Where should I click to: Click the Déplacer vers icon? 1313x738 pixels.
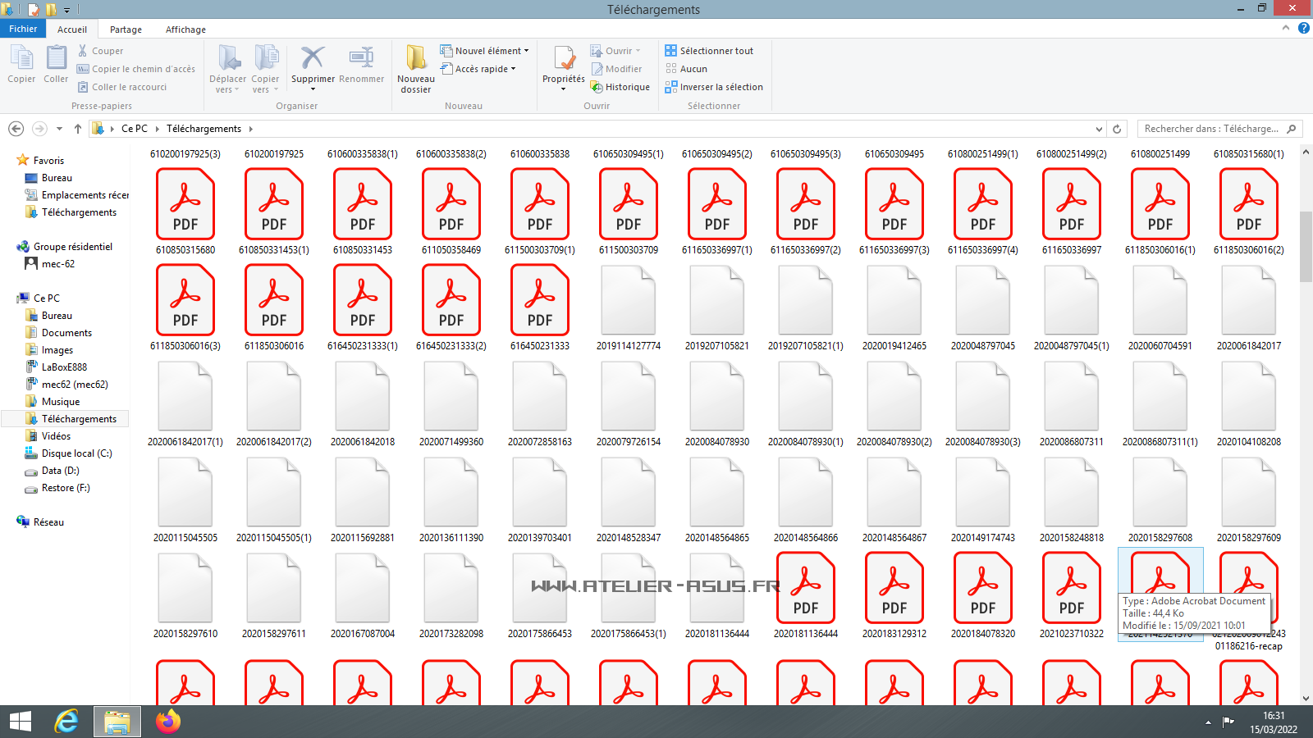click(x=228, y=59)
